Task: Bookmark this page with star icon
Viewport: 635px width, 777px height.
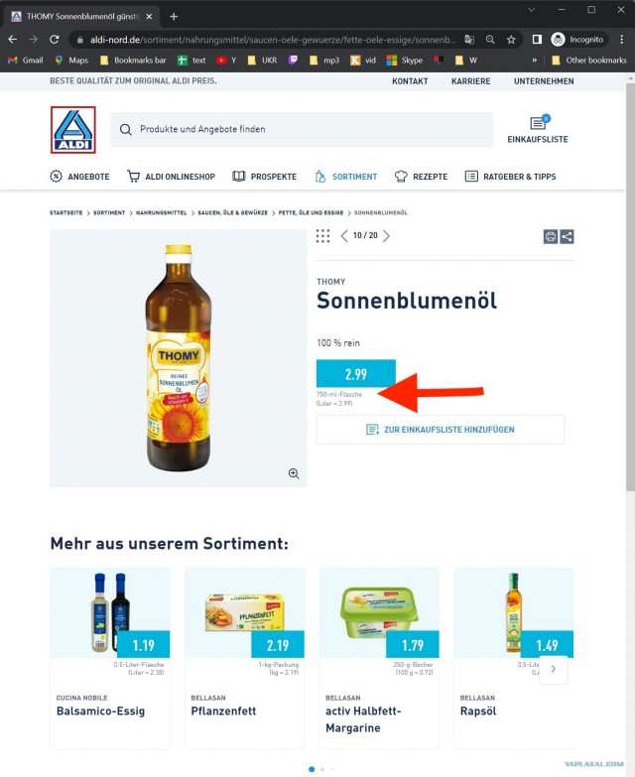Action: click(x=511, y=39)
